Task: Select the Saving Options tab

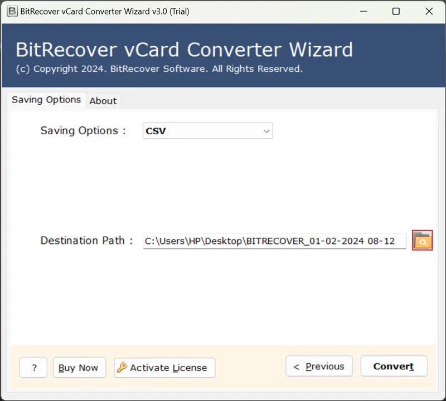Action: pos(46,100)
